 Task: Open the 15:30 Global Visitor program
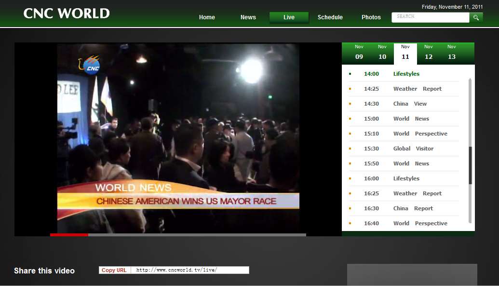tap(404, 149)
